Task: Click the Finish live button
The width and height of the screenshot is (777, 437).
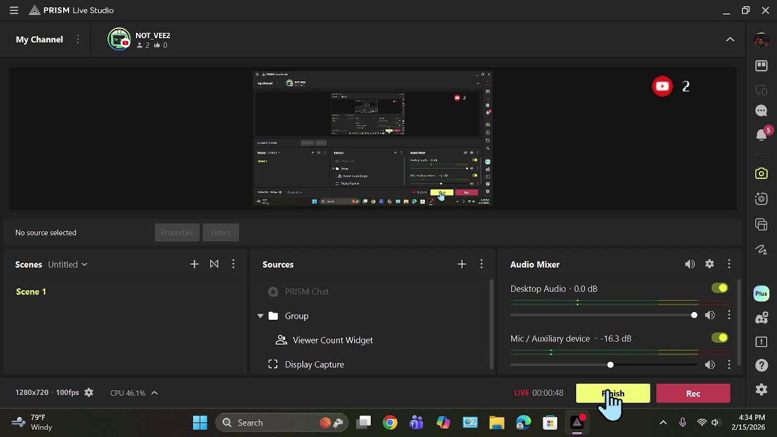Action: tap(613, 393)
